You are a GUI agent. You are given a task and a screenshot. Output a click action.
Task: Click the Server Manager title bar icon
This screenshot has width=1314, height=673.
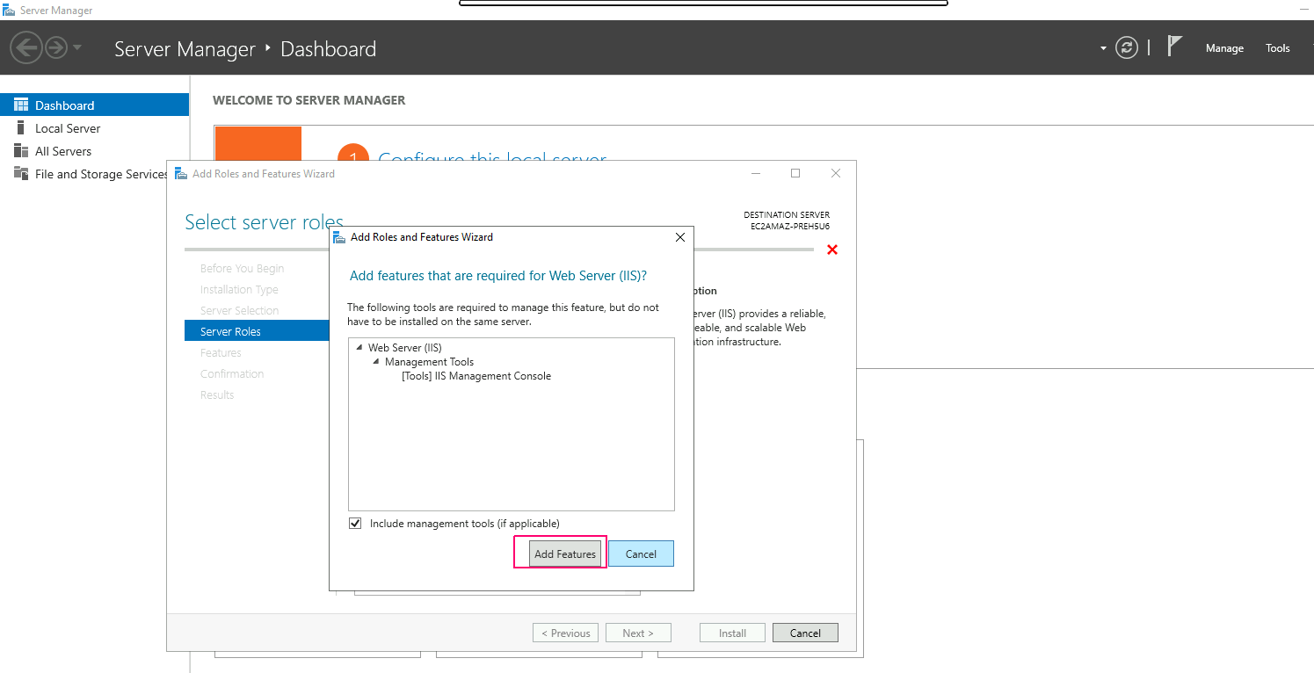[9, 11]
